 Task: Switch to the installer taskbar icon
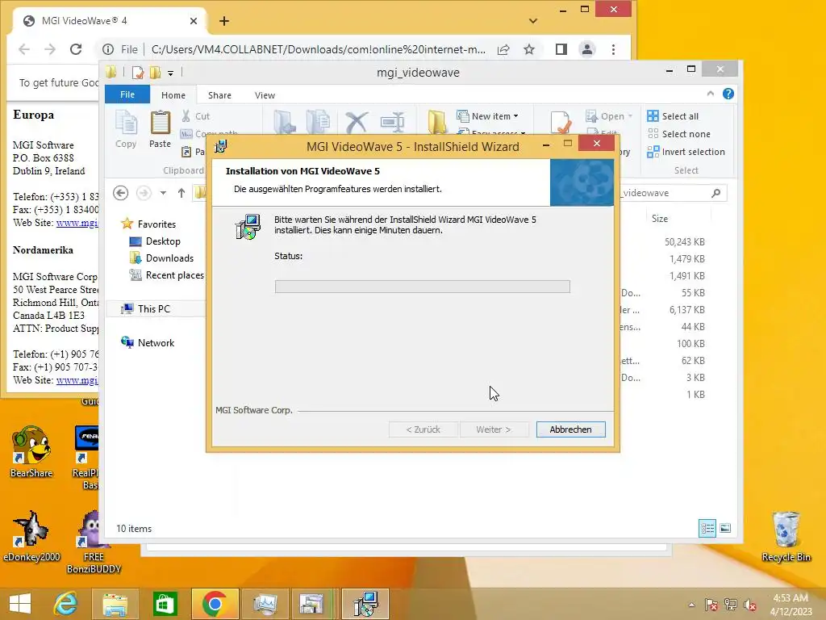coord(365,604)
